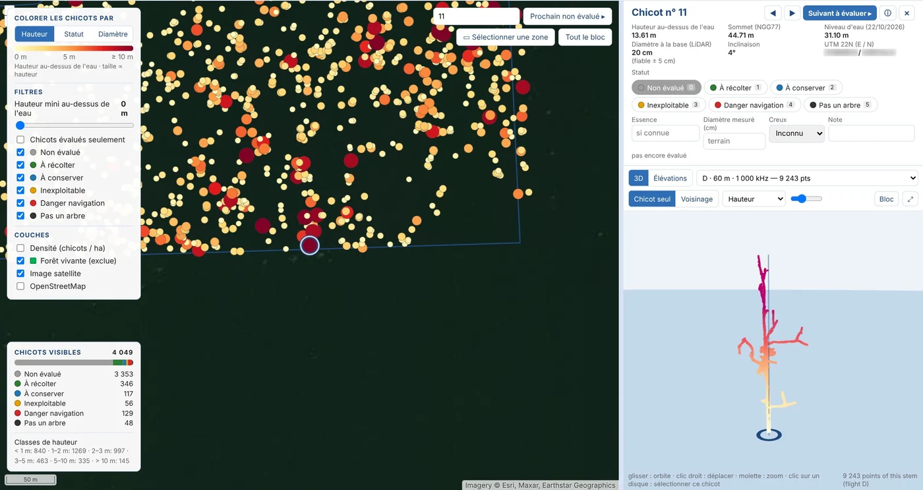
Task: Select the Hauteur coloring tab
Action: click(x=34, y=34)
